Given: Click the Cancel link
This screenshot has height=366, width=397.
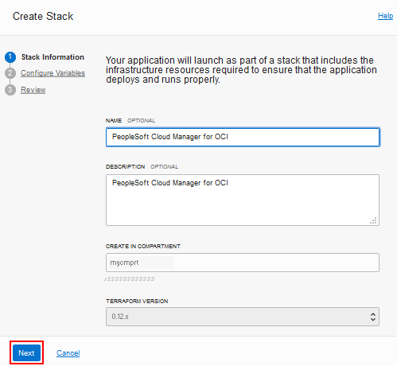Looking at the screenshot, I should click(68, 353).
